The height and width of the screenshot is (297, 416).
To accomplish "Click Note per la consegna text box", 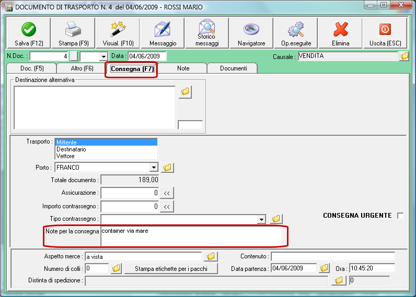I will pyautogui.click(x=192, y=236).
